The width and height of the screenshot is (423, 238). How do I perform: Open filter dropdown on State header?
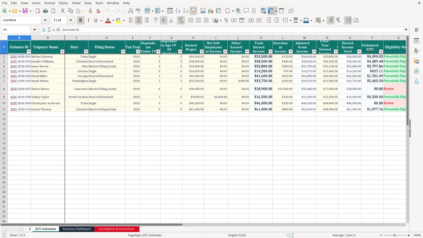coord(86,51)
